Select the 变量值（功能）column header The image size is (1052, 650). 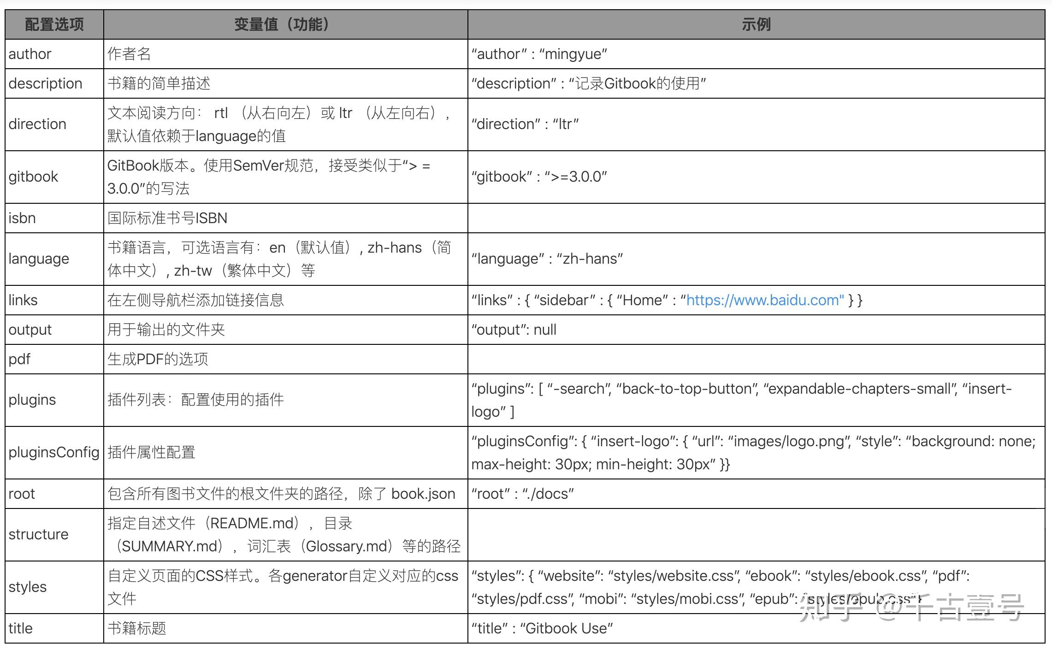click(282, 24)
